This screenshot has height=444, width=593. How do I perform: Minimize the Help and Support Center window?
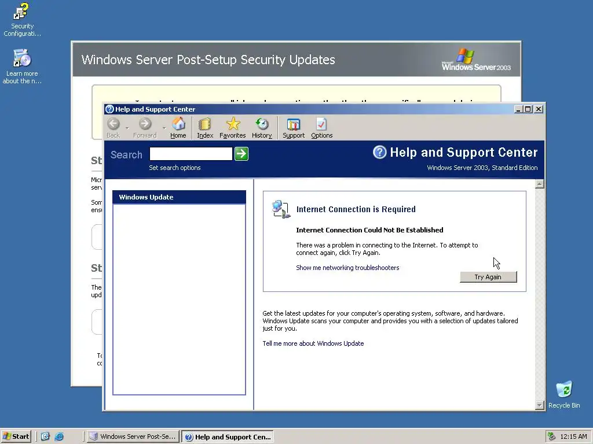(x=518, y=109)
